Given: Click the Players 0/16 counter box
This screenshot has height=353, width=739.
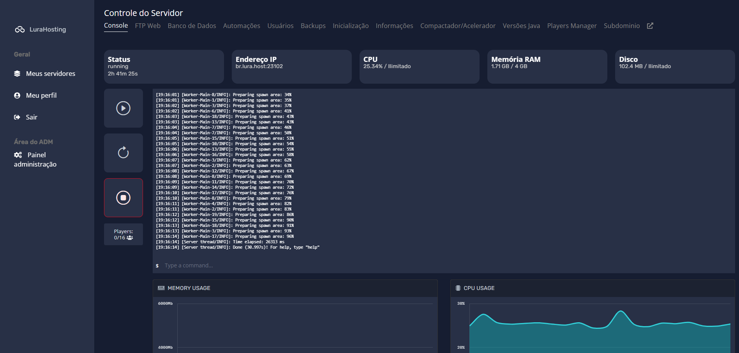Looking at the screenshot, I should pyautogui.click(x=123, y=234).
